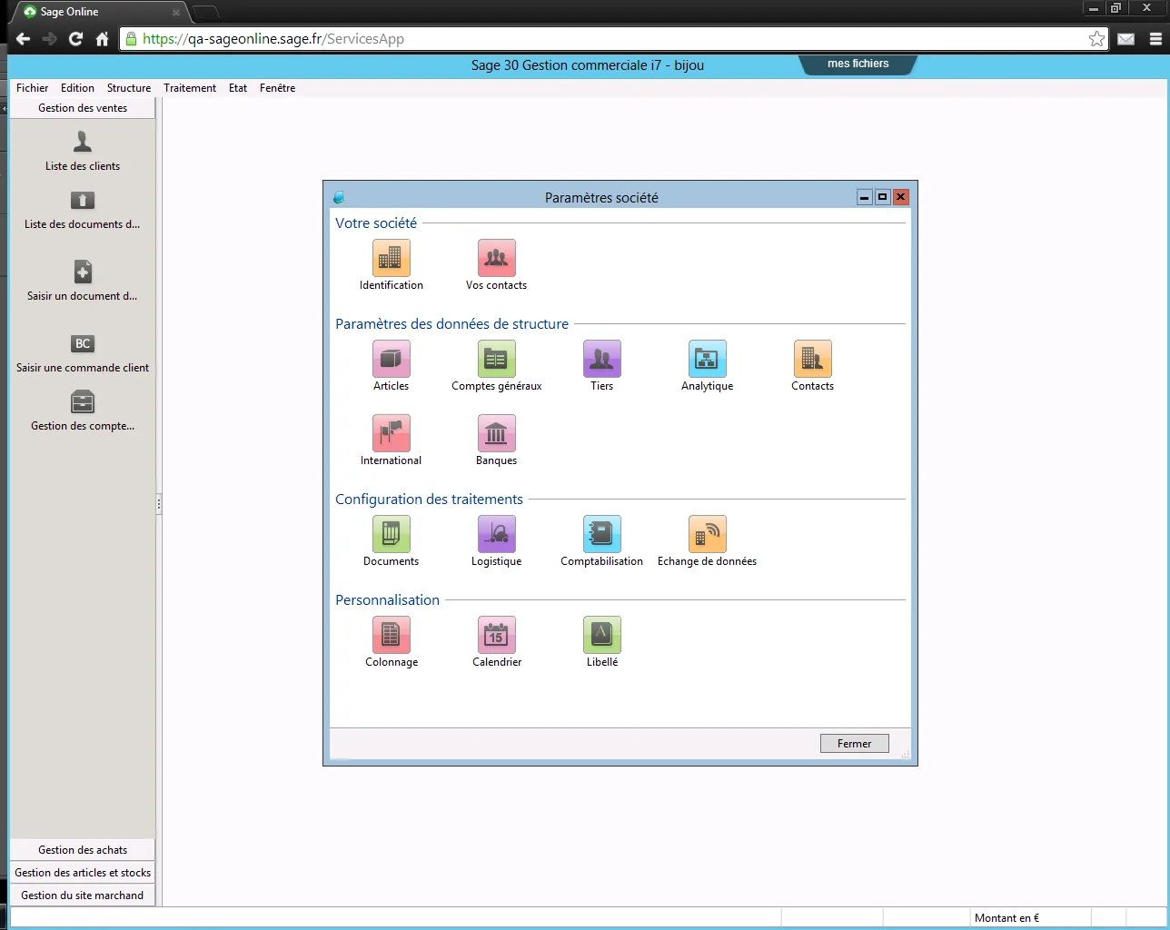The width and height of the screenshot is (1170, 930).
Task: Open the Documents configuration icon
Action: [392, 534]
